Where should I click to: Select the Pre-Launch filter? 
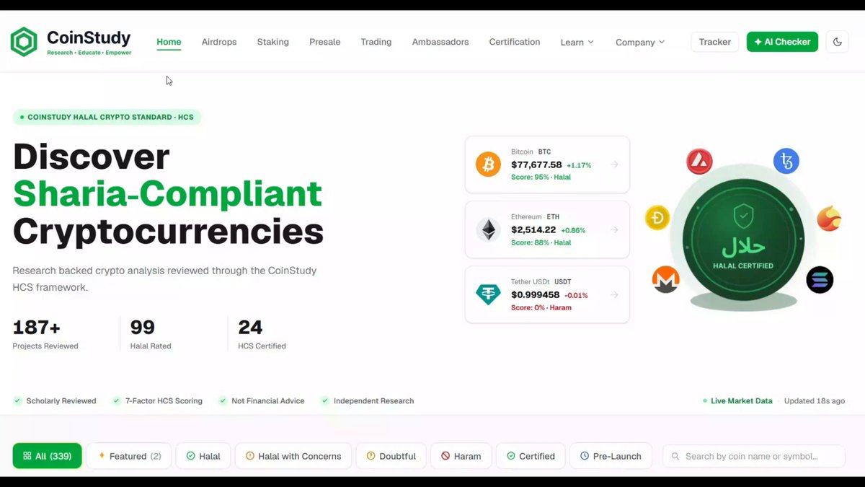tap(611, 456)
